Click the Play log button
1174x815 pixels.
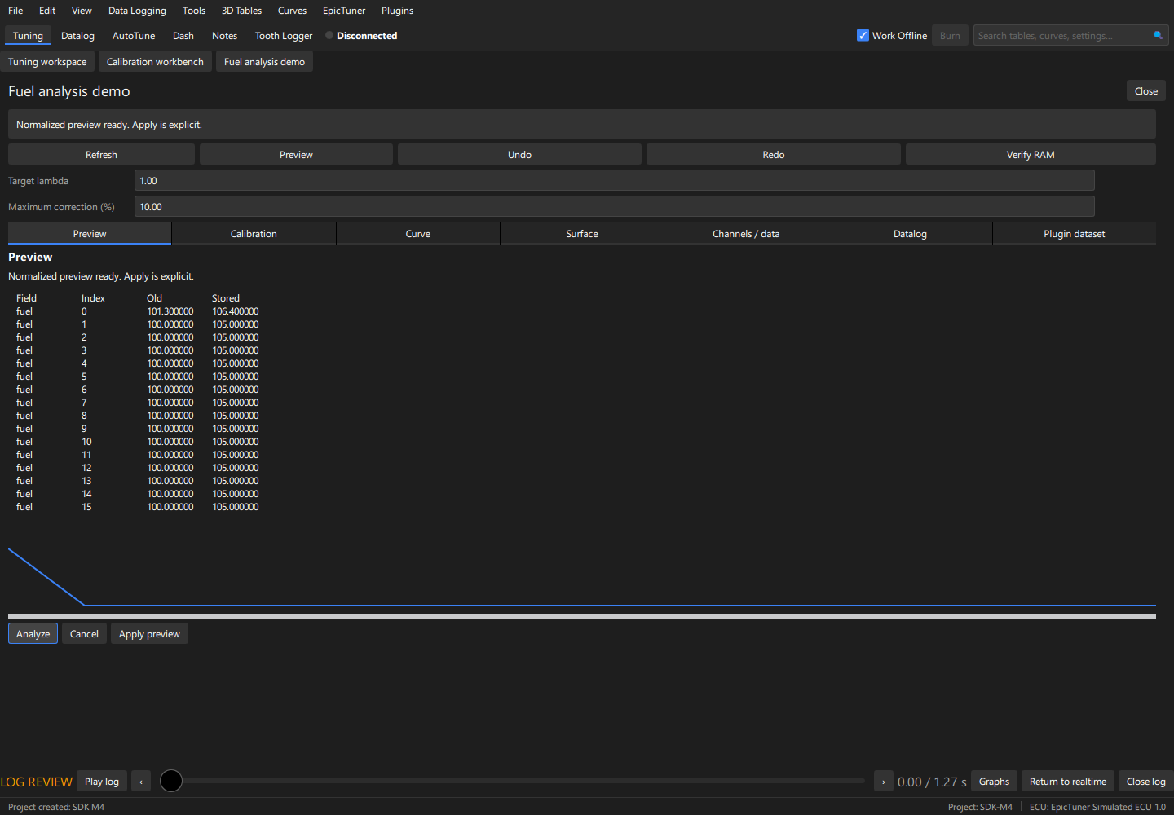tap(102, 782)
